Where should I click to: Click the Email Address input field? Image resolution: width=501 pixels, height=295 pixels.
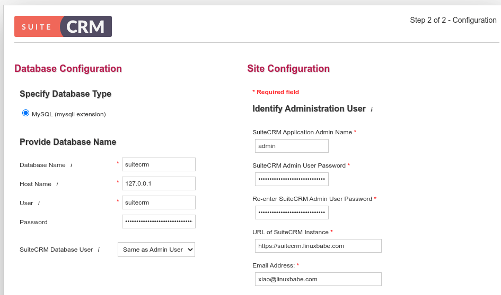pyautogui.click(x=318, y=279)
